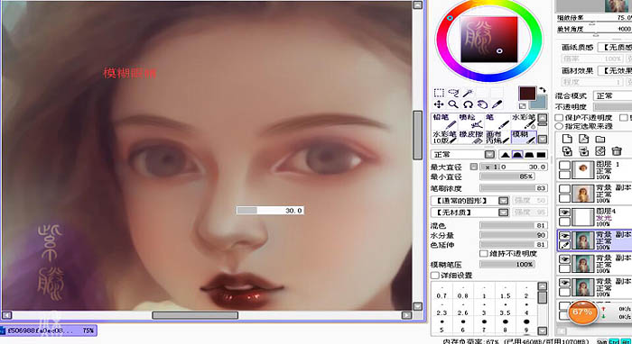Transfer layer contents down icon
Screen dimensions: 632x344
click(x=567, y=151)
